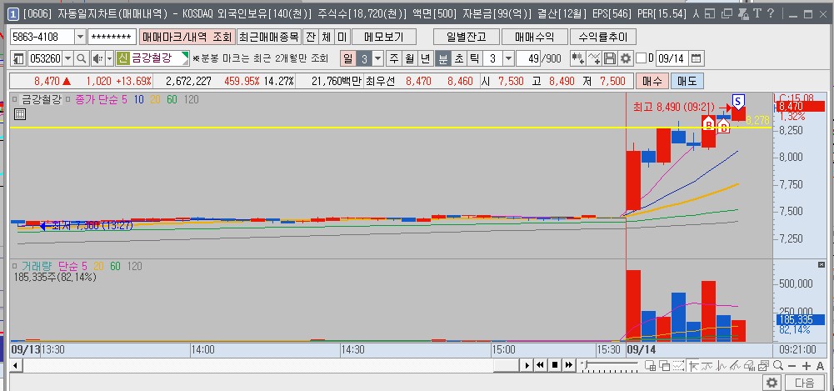Screen dimensions: 834x391
Task: Click the add-indicator chart icon in toolbar
Action: click(578, 58)
